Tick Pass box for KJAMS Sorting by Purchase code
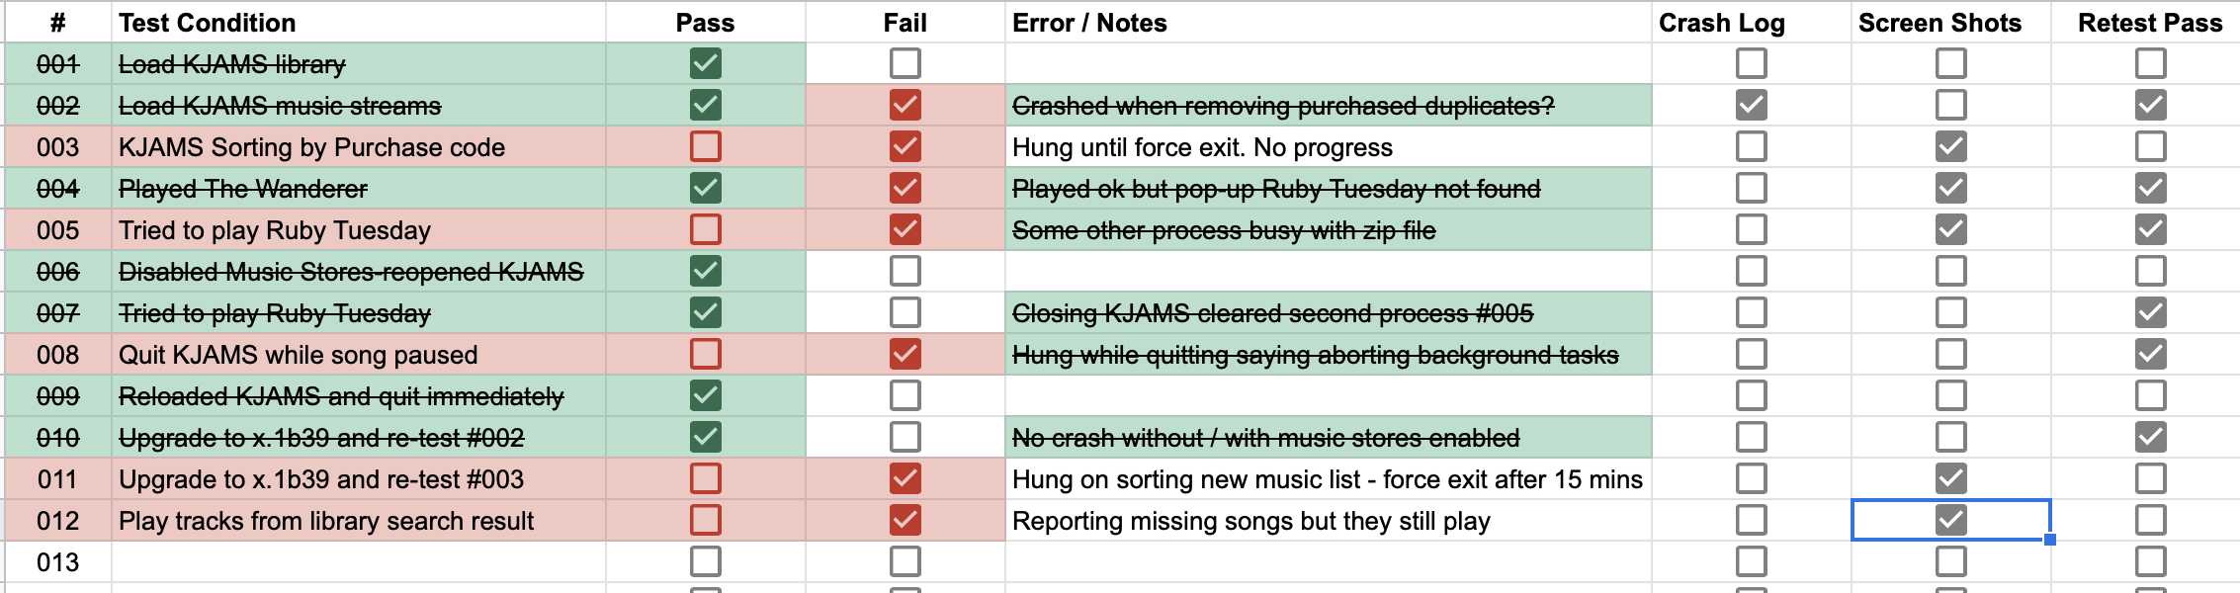This screenshot has width=2240, height=593. pos(705,147)
